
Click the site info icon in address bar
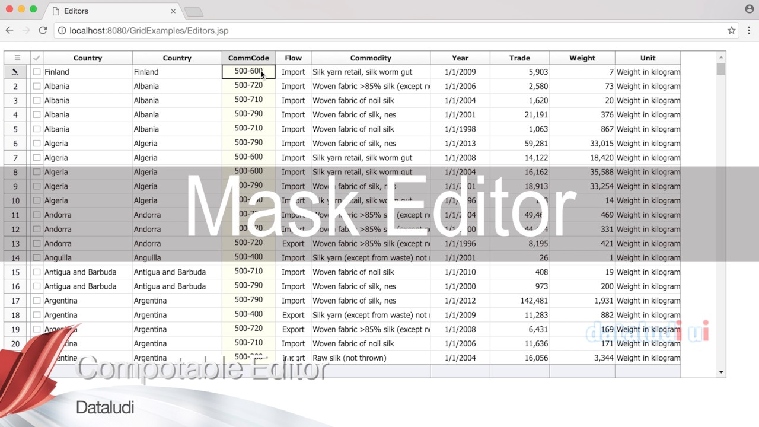click(x=62, y=30)
